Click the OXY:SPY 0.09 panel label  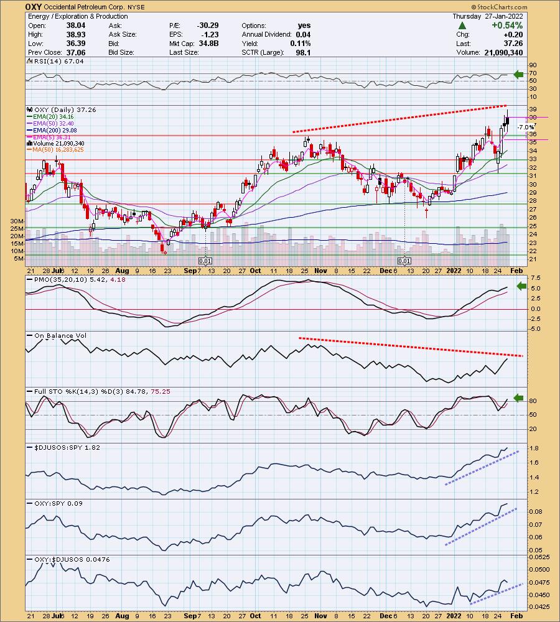click(x=58, y=503)
